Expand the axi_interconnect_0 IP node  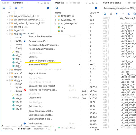click(7, 16)
